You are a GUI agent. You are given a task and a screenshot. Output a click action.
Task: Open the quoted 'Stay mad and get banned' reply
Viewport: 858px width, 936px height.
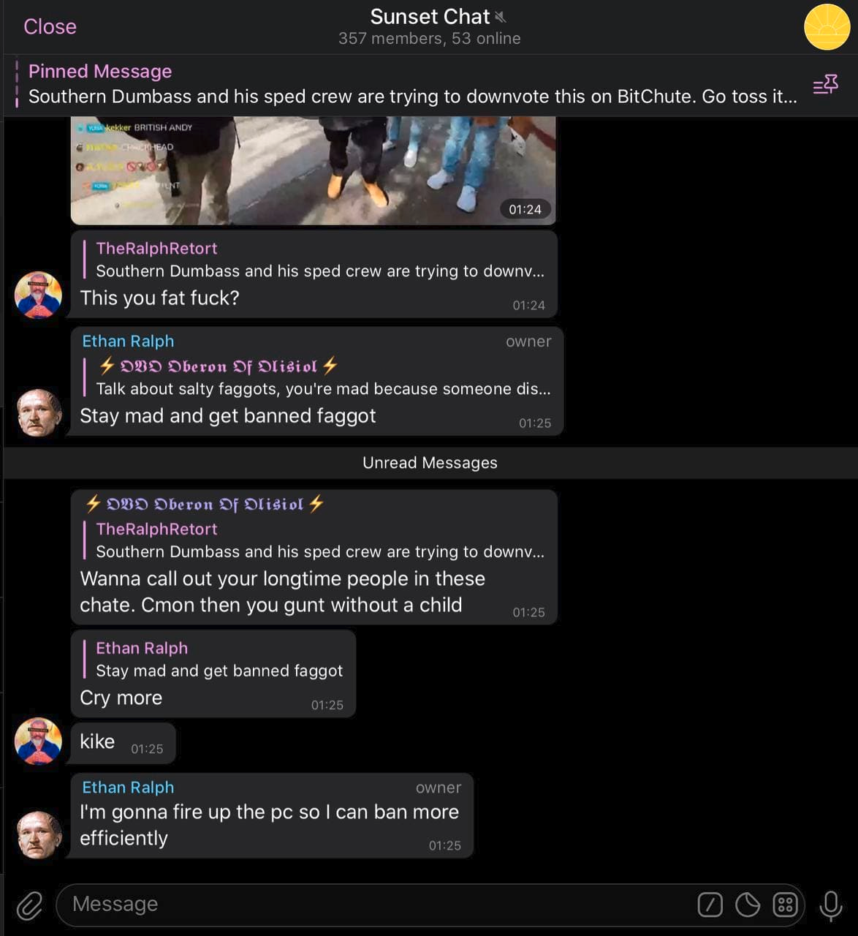point(217,660)
